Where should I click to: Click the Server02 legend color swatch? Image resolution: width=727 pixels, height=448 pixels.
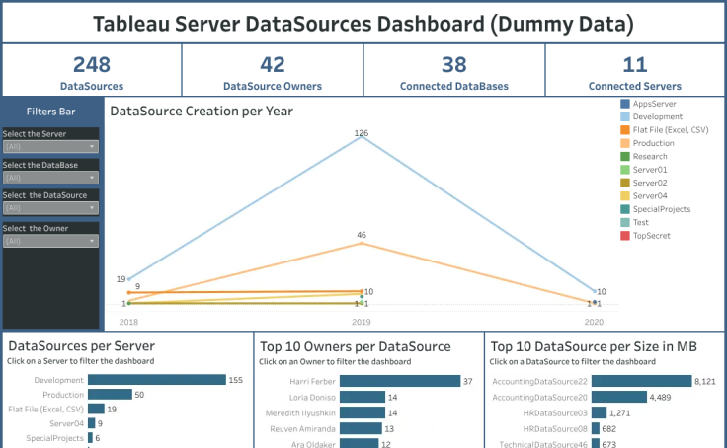pyautogui.click(x=625, y=183)
